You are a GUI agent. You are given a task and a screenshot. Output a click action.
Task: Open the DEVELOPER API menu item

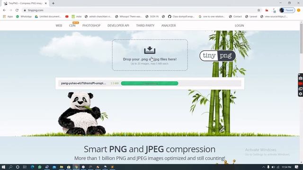point(118,25)
